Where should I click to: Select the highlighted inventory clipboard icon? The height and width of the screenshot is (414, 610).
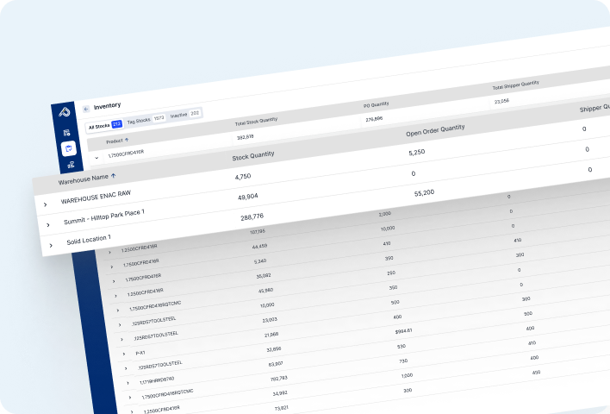(69, 148)
